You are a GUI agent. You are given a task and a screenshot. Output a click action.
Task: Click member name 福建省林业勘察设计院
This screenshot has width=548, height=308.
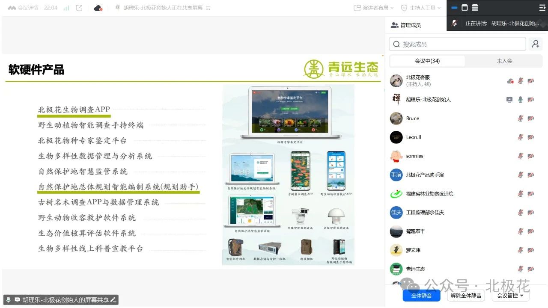pyautogui.click(x=429, y=194)
